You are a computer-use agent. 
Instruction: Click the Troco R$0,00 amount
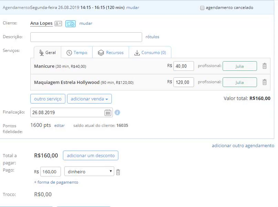point(43,194)
